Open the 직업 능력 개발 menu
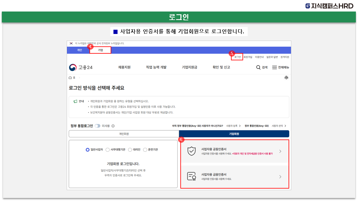 point(156,67)
